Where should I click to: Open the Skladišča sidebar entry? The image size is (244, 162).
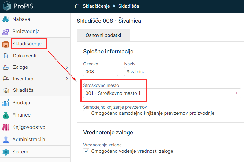pos(23,90)
